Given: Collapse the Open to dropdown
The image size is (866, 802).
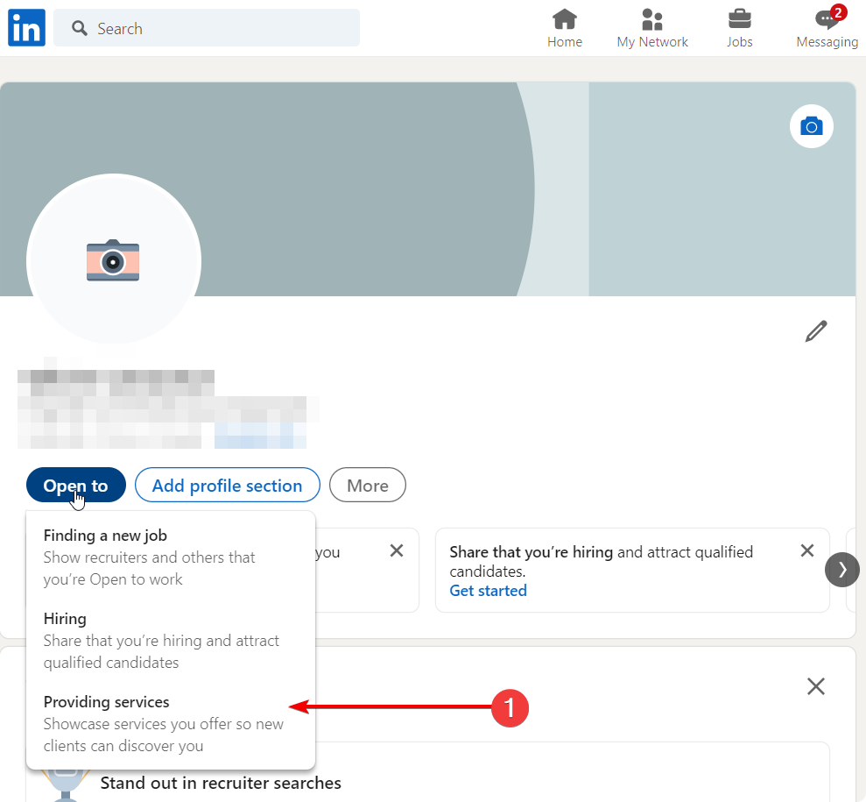Looking at the screenshot, I should (x=76, y=486).
